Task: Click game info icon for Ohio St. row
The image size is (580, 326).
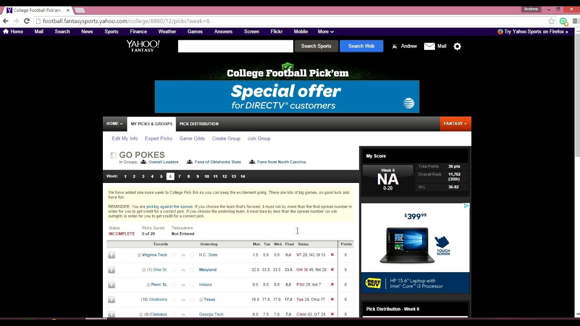Action: 111,270
